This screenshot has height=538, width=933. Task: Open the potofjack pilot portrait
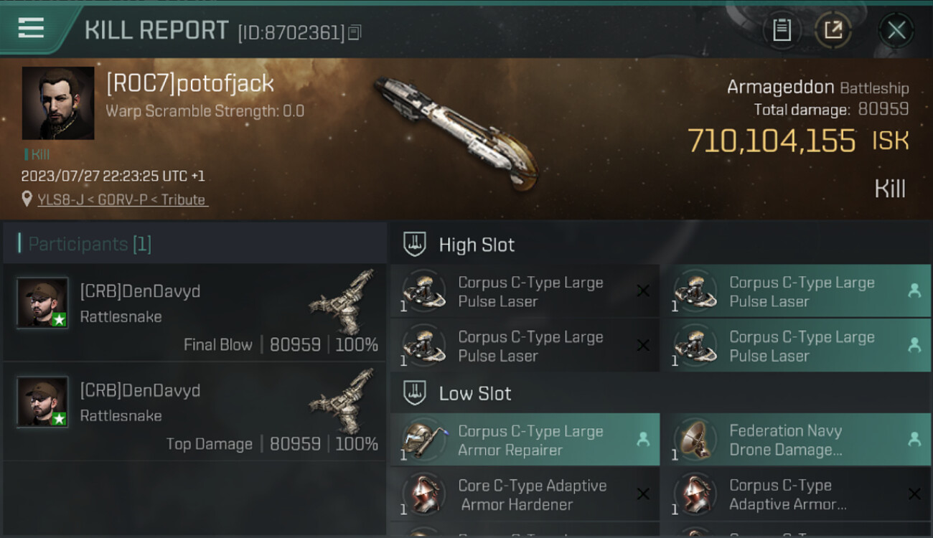[58, 103]
